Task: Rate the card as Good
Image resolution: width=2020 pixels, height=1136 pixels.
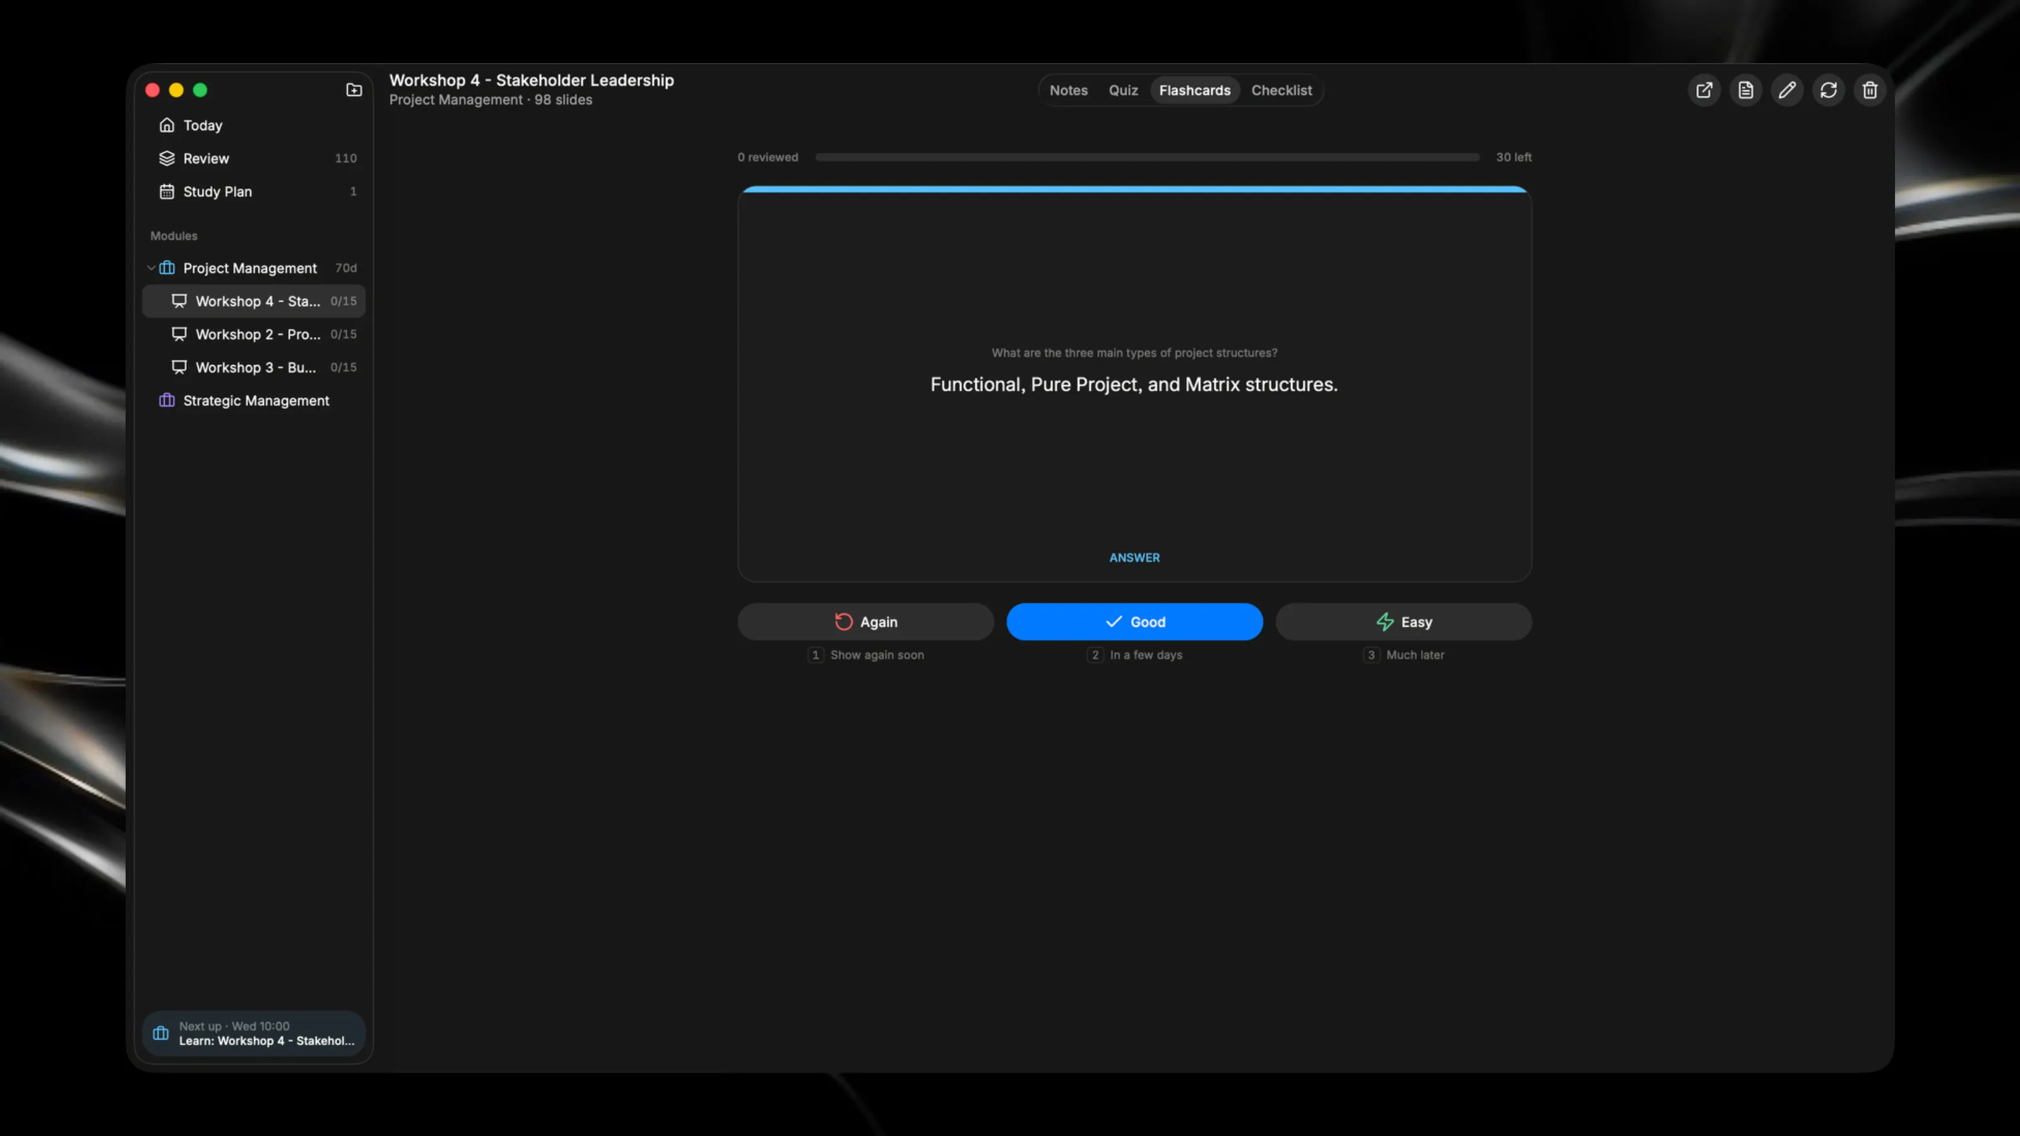Action: 1135,622
